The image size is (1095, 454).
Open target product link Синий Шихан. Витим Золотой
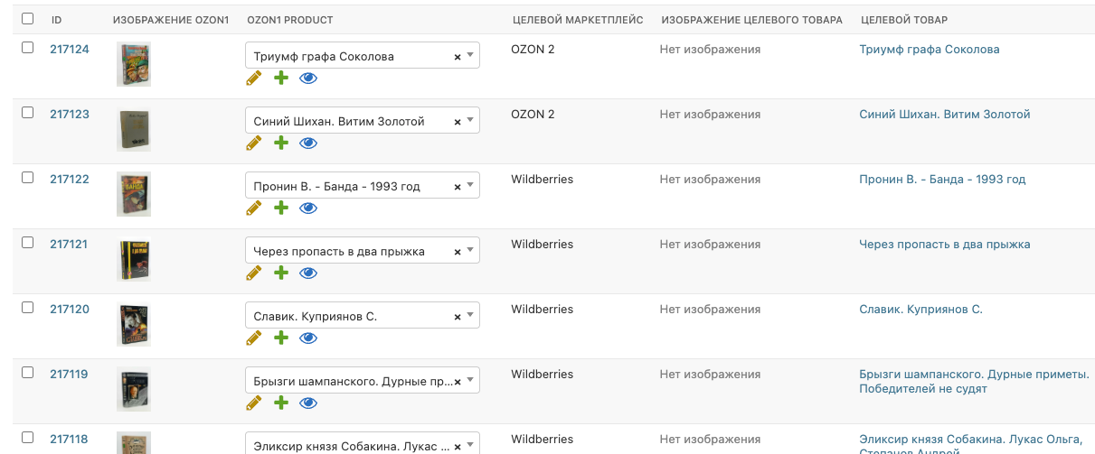click(x=944, y=115)
